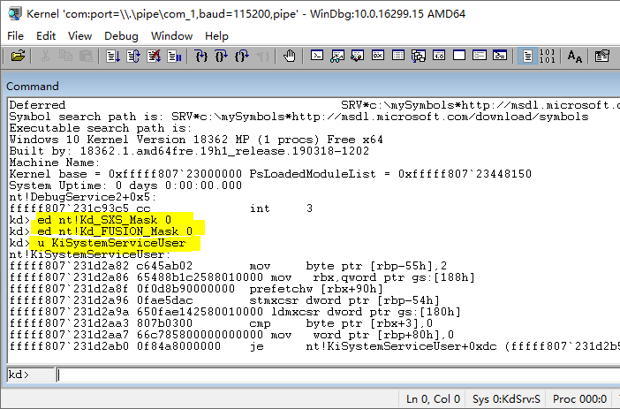The image size is (620, 409).
Task: Click the 'nt!DebugService2+0x5:' line
Action: [83, 197]
